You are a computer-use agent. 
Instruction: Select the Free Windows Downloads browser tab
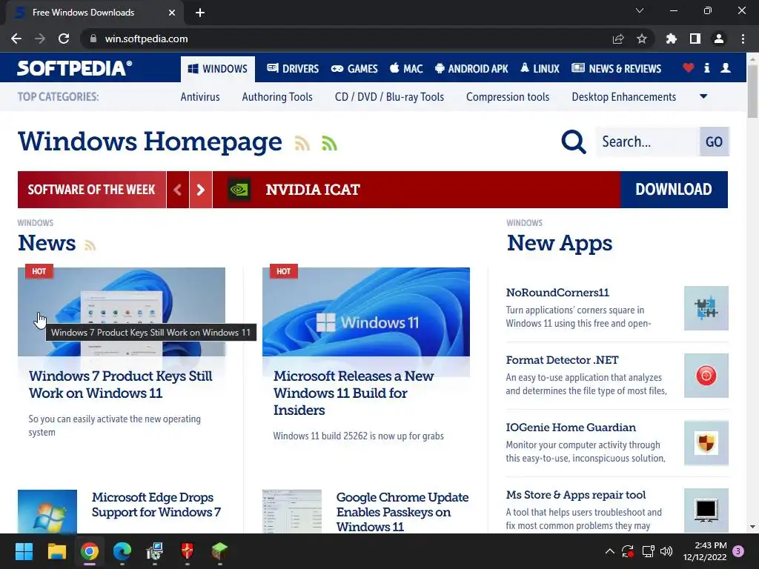click(x=94, y=13)
